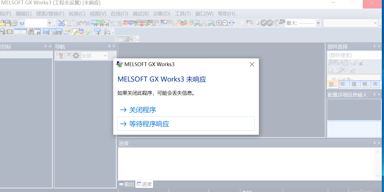Click the scissors cut icon

point(61,23)
